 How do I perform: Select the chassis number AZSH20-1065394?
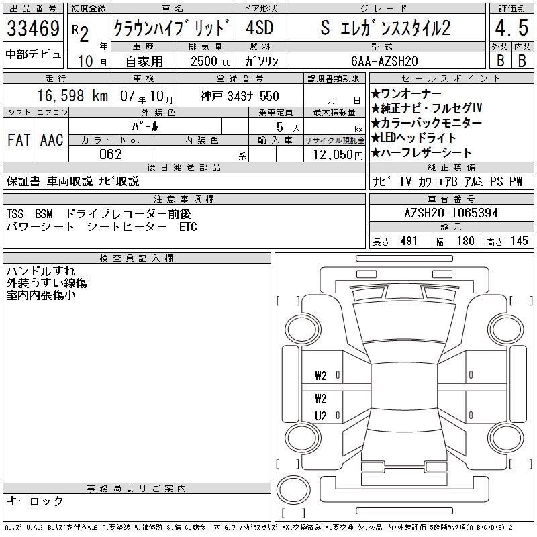click(x=451, y=213)
